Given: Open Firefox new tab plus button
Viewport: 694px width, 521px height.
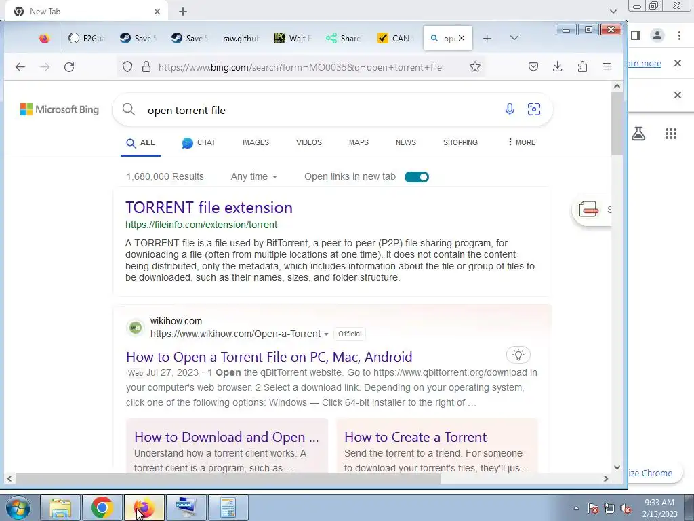Looking at the screenshot, I should pyautogui.click(x=487, y=39).
